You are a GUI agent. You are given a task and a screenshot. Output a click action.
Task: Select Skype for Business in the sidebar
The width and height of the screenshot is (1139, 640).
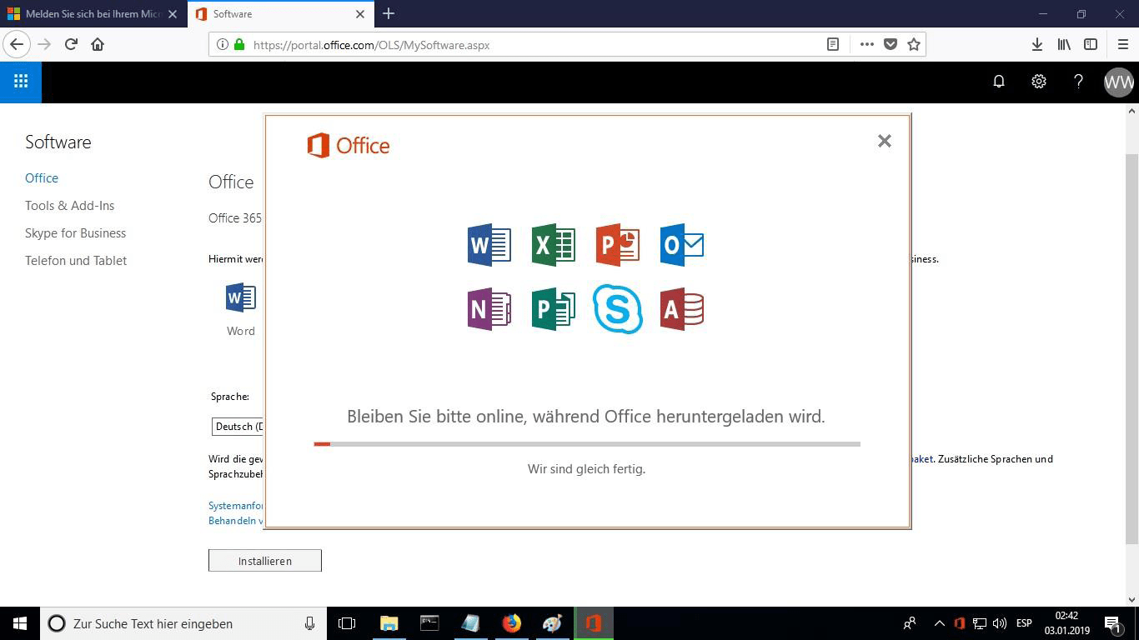tap(75, 233)
